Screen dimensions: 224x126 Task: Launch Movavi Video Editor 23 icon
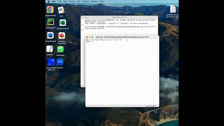tap(51, 62)
